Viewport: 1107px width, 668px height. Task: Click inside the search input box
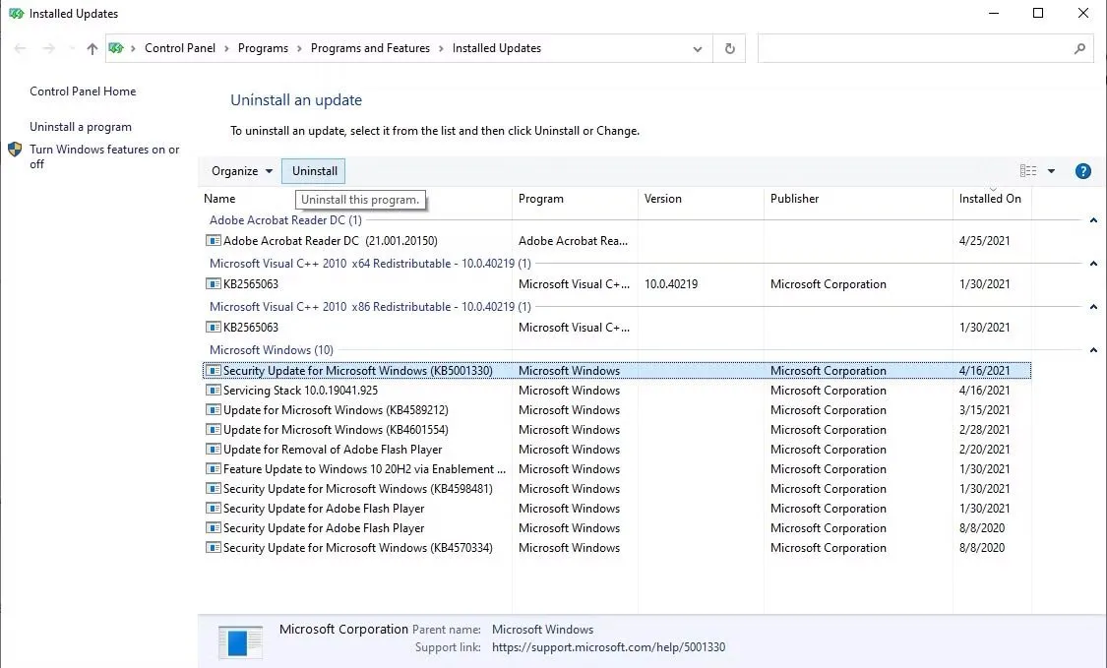[913, 48]
